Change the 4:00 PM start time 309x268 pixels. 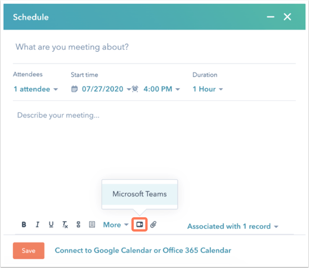(x=162, y=89)
